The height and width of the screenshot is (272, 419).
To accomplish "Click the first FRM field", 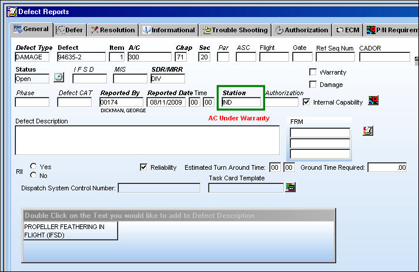I will tap(320, 133).
